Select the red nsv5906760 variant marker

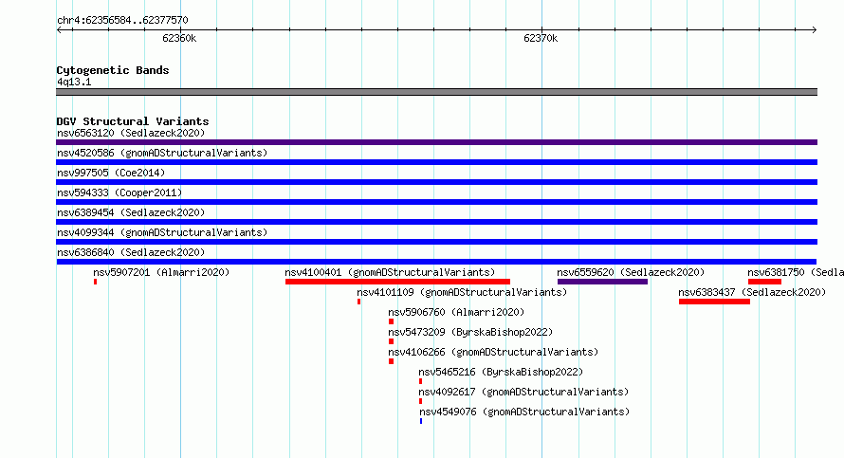tap(391, 321)
